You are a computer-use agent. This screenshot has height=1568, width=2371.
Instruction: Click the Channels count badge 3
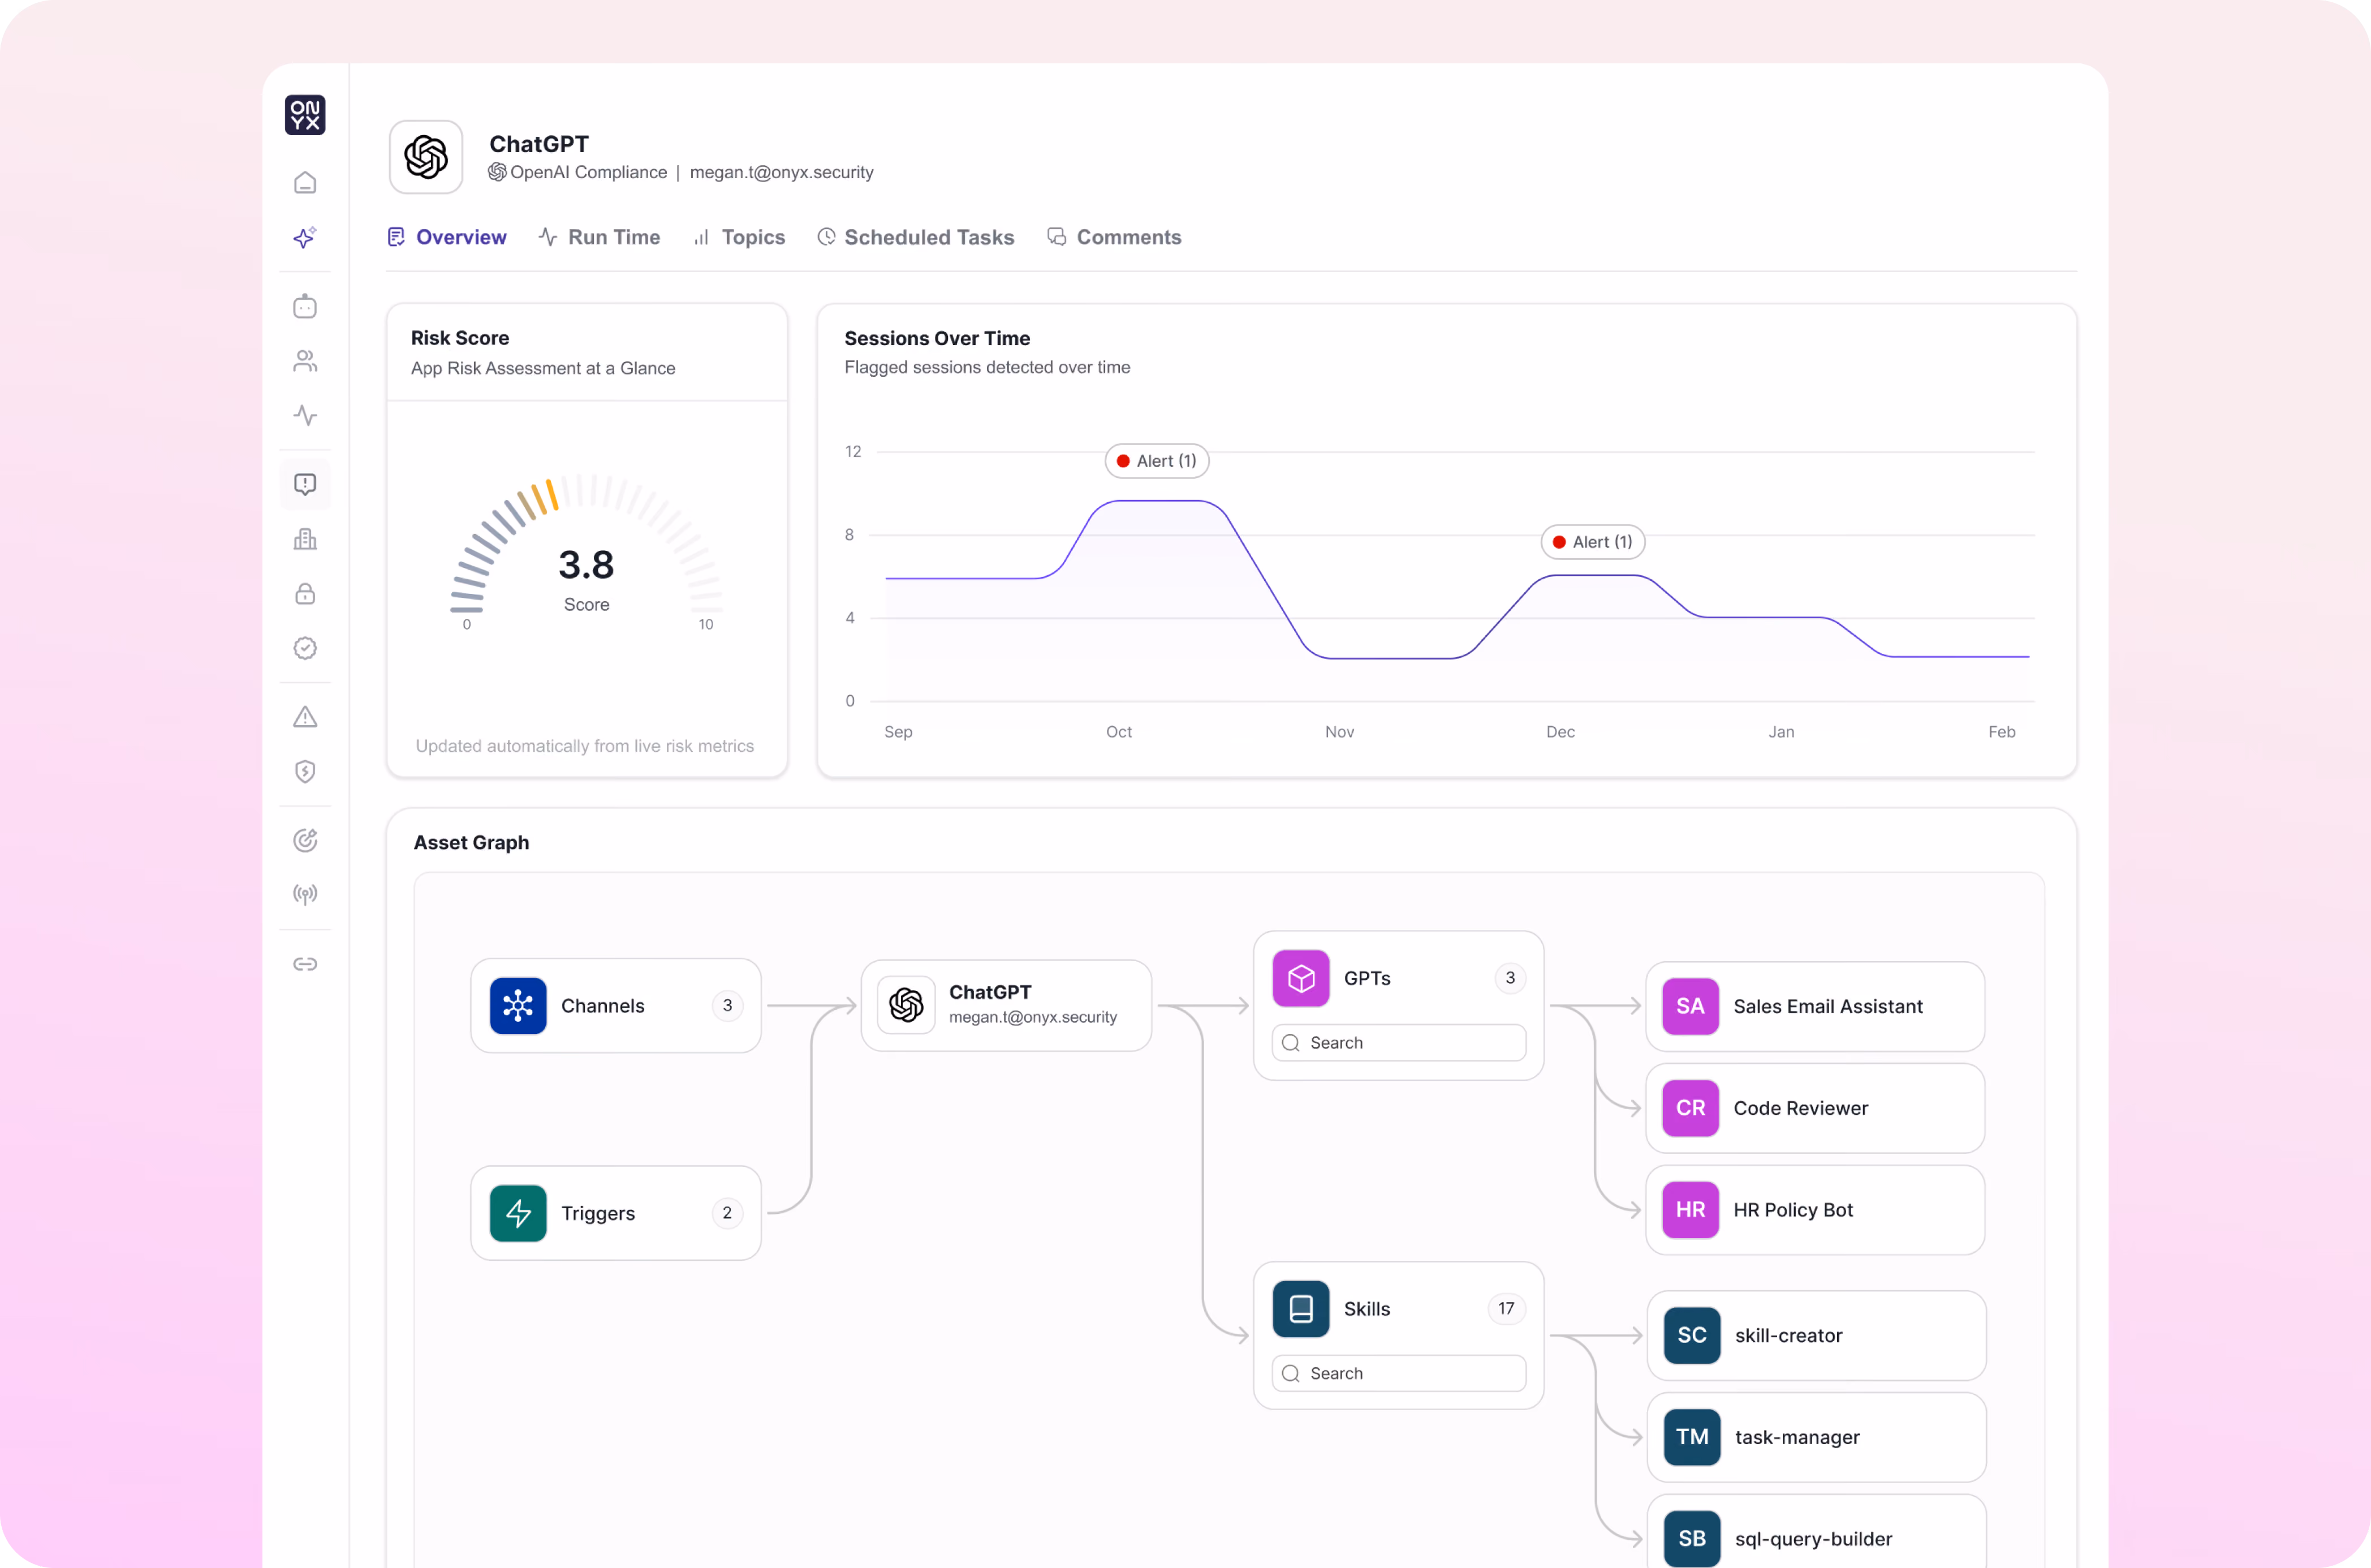click(727, 1005)
